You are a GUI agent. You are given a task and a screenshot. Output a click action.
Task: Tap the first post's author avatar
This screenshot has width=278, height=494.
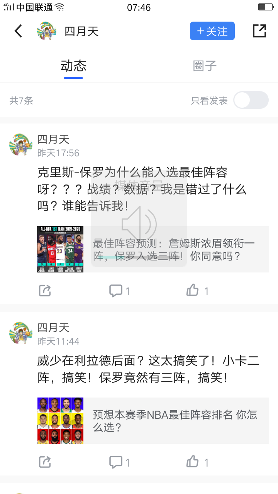pos(21,145)
